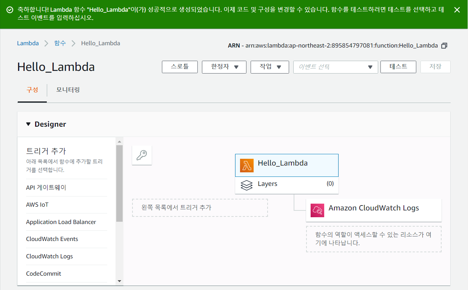Switch to the 모니터링 tab
The width and height of the screenshot is (468, 290).
[x=68, y=90]
